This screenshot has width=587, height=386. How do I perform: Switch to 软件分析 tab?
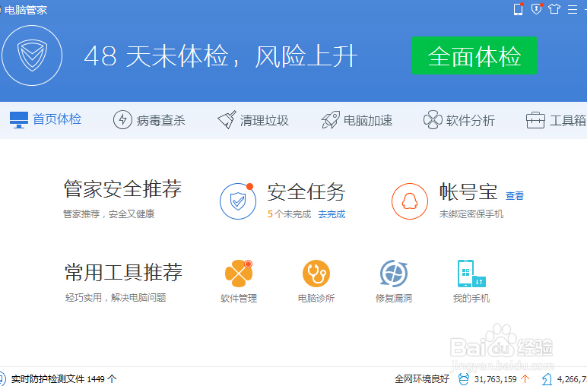[x=459, y=120]
